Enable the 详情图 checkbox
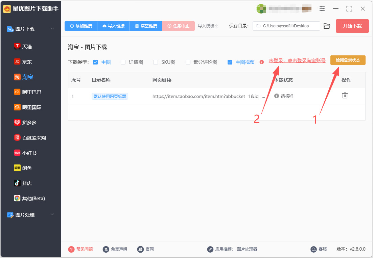Image resolution: width=373 pixels, height=258 pixels. coord(123,62)
